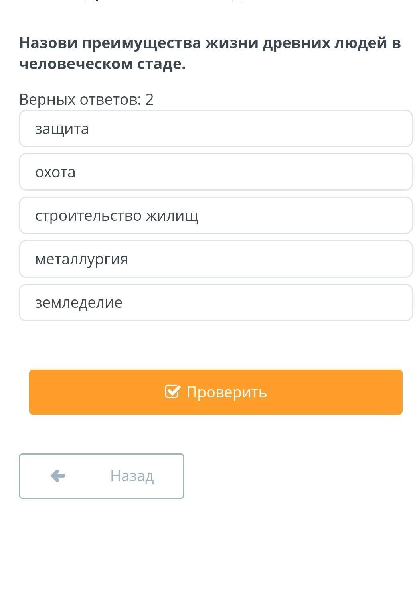Click the word 'Проверить' label text
The height and width of the screenshot is (610, 417).
coord(226,392)
